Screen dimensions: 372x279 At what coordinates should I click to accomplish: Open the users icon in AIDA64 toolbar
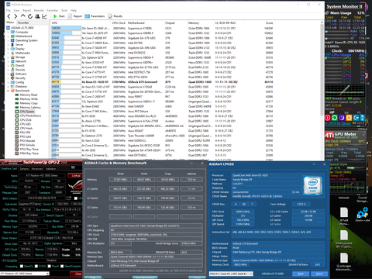(x=37, y=16)
